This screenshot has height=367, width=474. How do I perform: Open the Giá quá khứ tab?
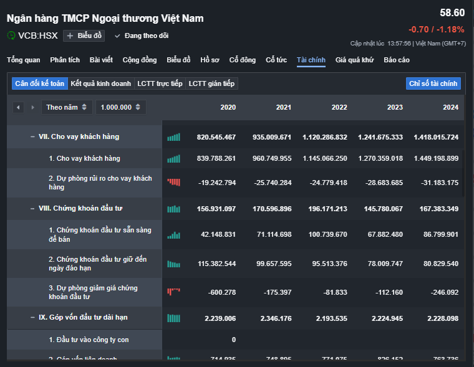click(x=354, y=60)
